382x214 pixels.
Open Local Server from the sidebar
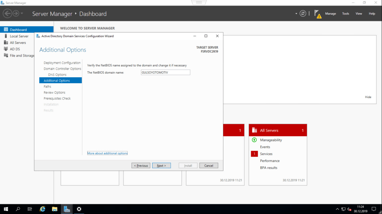click(19, 36)
